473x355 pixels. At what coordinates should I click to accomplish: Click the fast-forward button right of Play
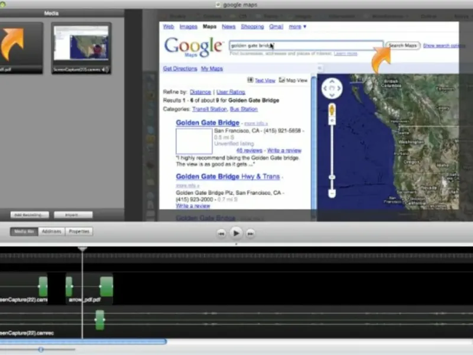pyautogui.click(x=250, y=234)
